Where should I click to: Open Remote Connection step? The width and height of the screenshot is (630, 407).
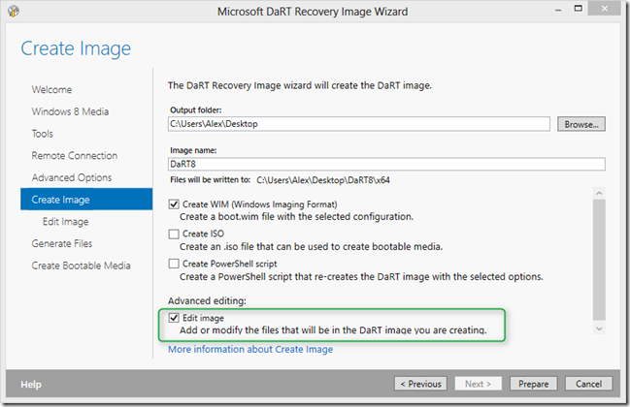75,156
